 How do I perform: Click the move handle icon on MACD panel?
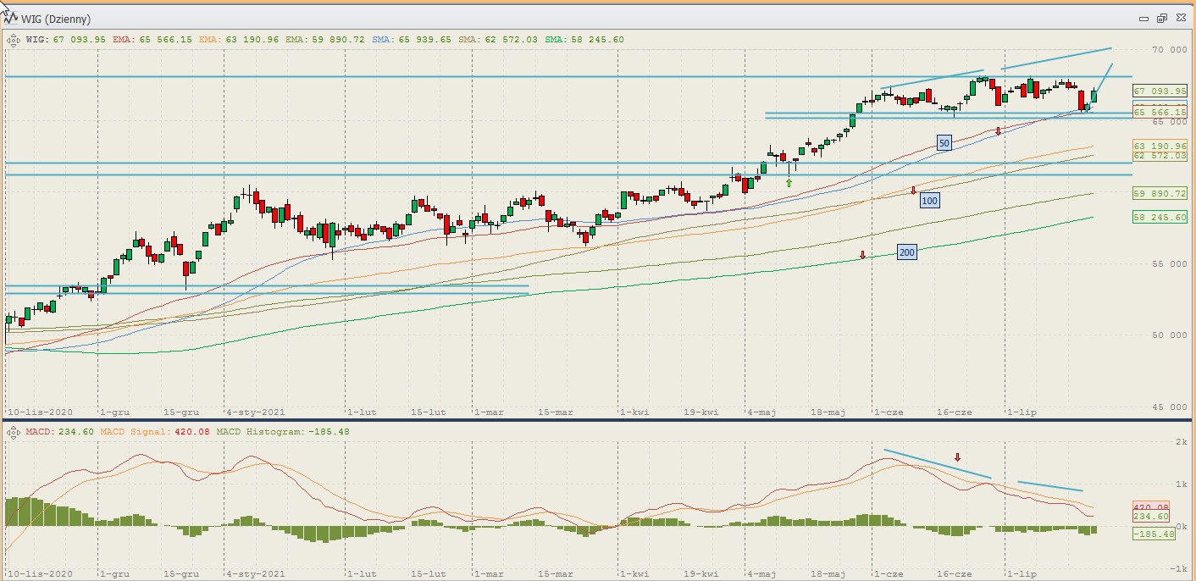click(x=14, y=432)
